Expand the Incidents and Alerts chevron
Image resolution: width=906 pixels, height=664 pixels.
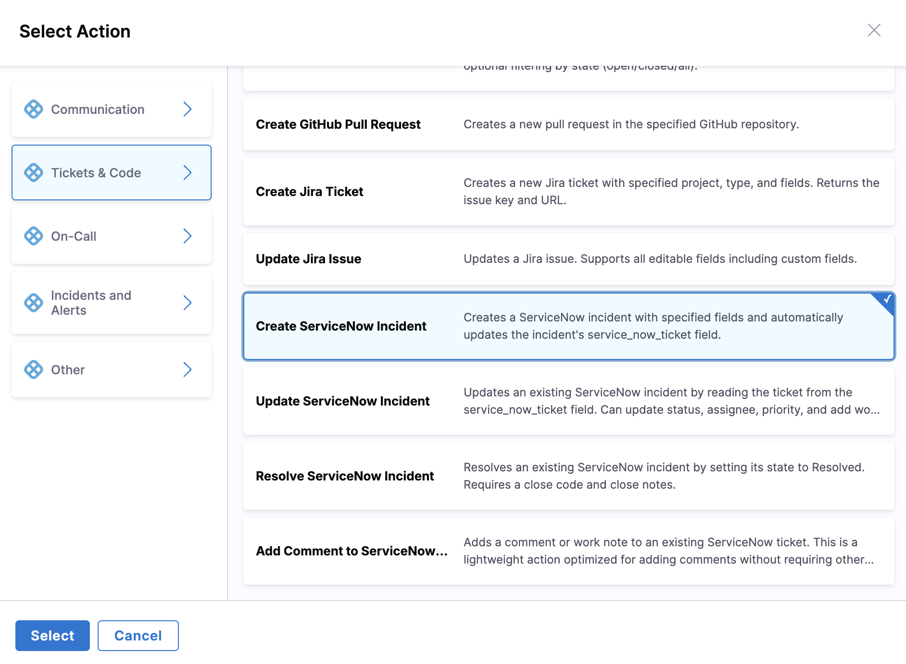(x=188, y=303)
